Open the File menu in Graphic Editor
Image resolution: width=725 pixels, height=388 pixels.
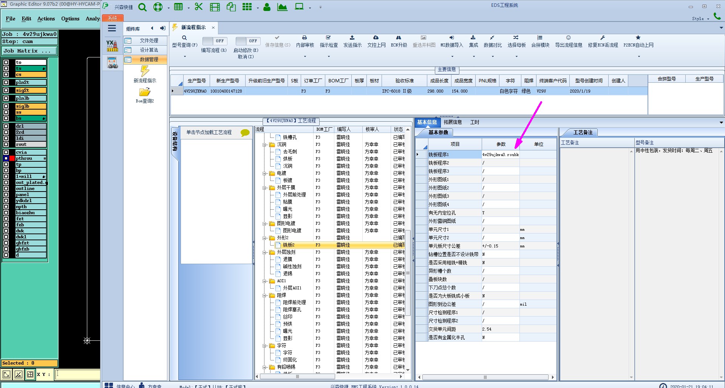pyautogui.click(x=11, y=19)
